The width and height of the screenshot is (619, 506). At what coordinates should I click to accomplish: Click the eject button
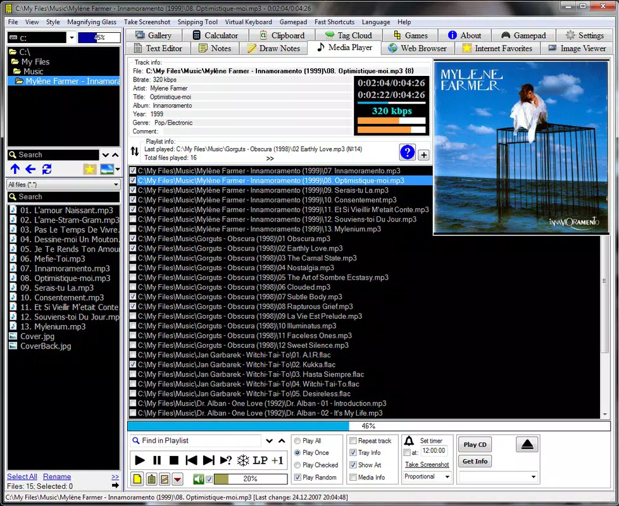tap(527, 445)
